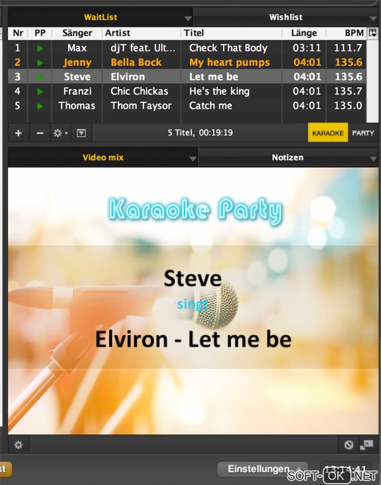This screenshot has width=381, height=485.
Task: Click the video mix settings gear icon
Action: (18, 445)
